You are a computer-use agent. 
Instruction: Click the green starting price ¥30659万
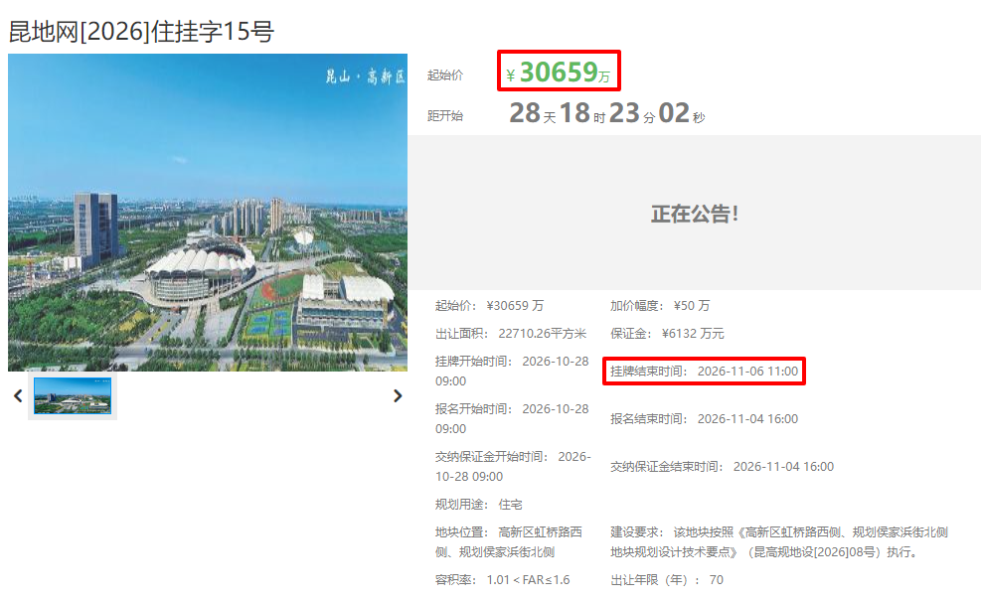coord(558,72)
